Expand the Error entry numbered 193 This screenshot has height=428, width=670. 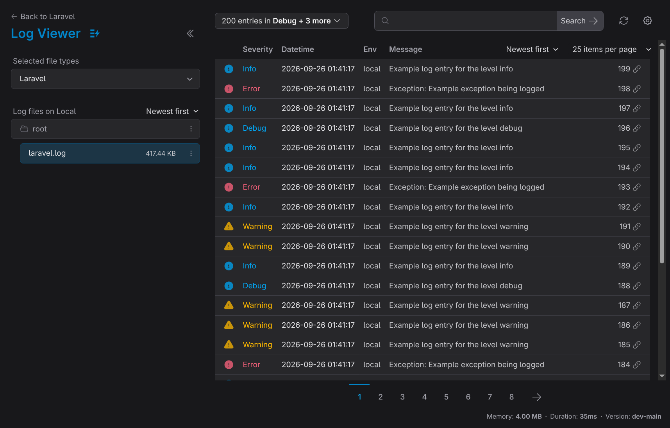click(432, 187)
